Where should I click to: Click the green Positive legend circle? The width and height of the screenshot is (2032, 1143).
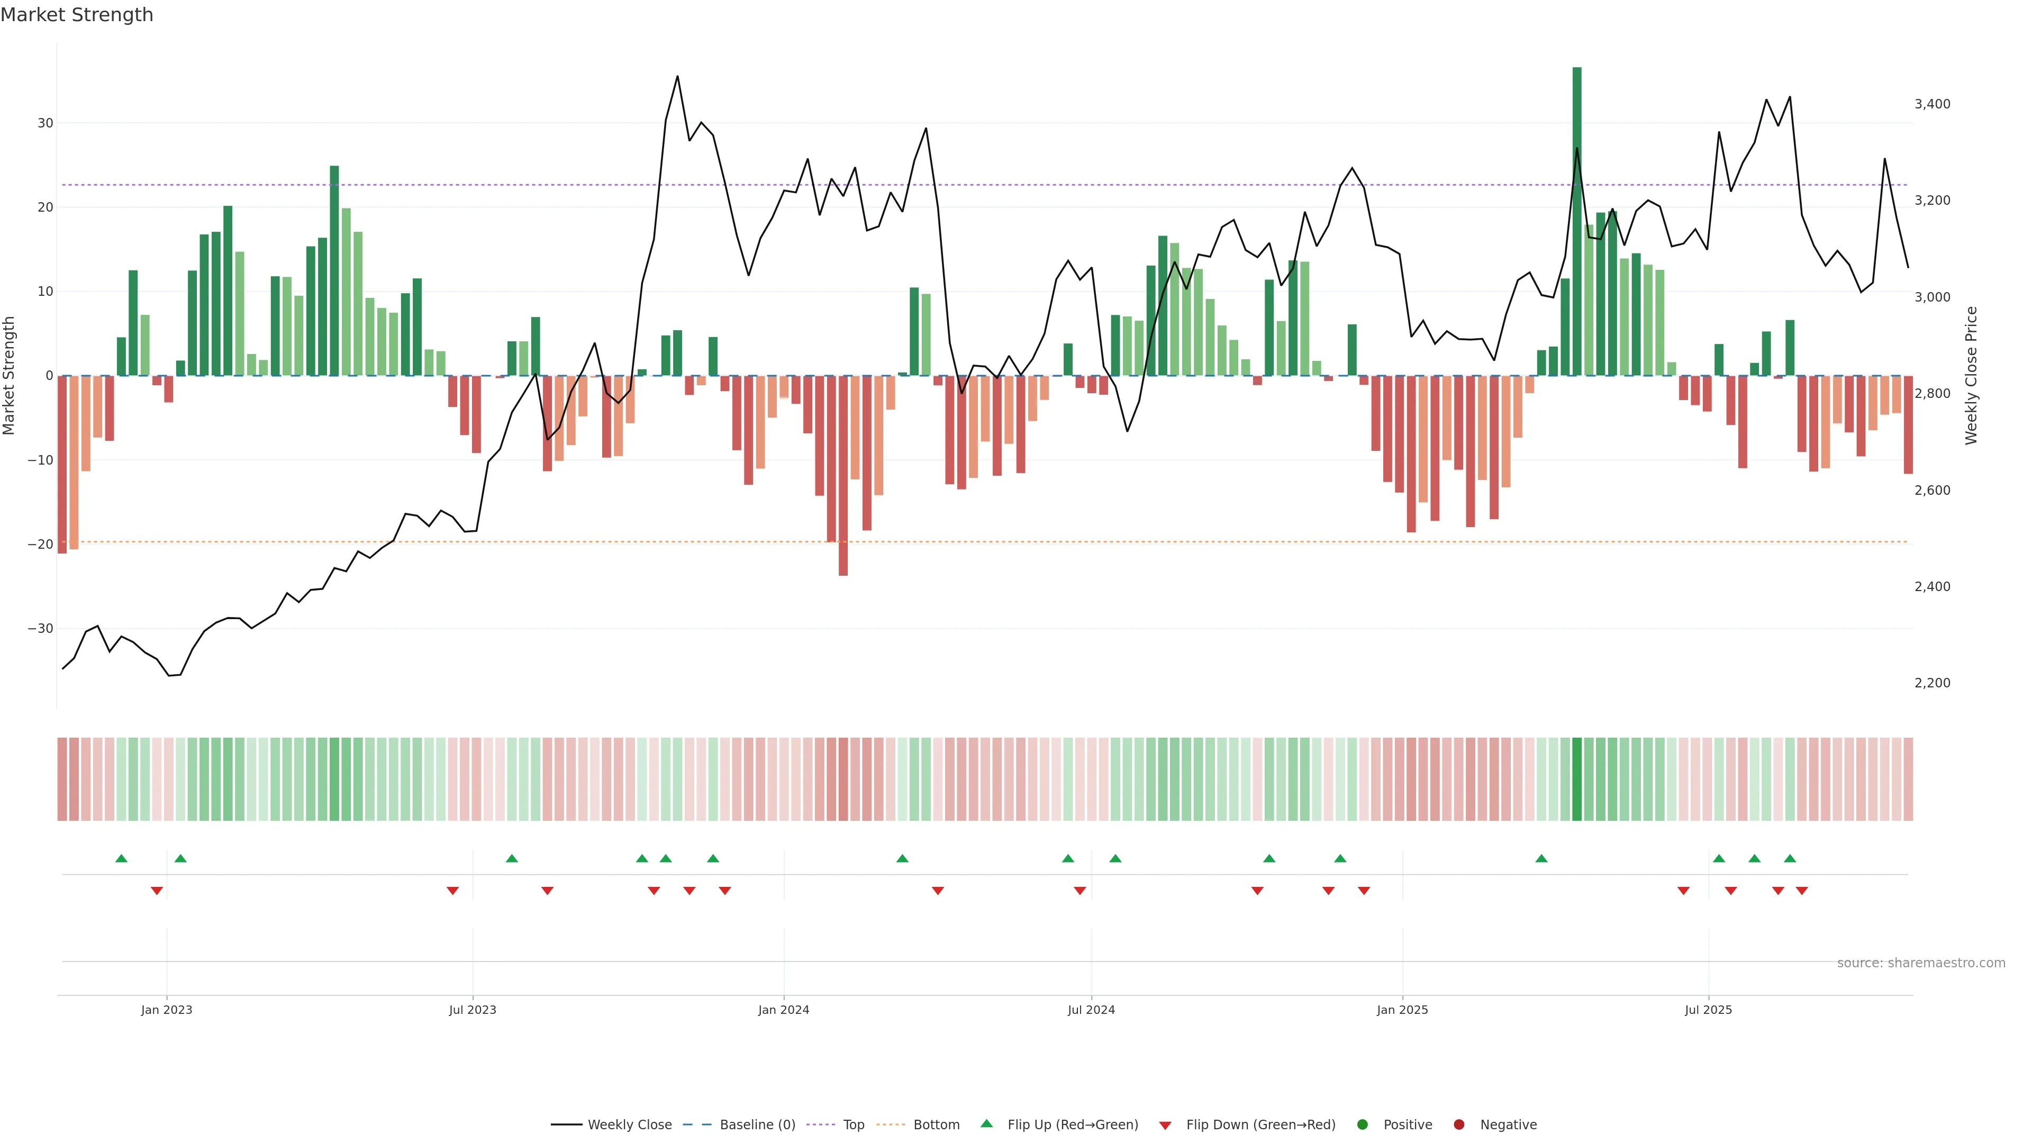tap(1362, 1124)
